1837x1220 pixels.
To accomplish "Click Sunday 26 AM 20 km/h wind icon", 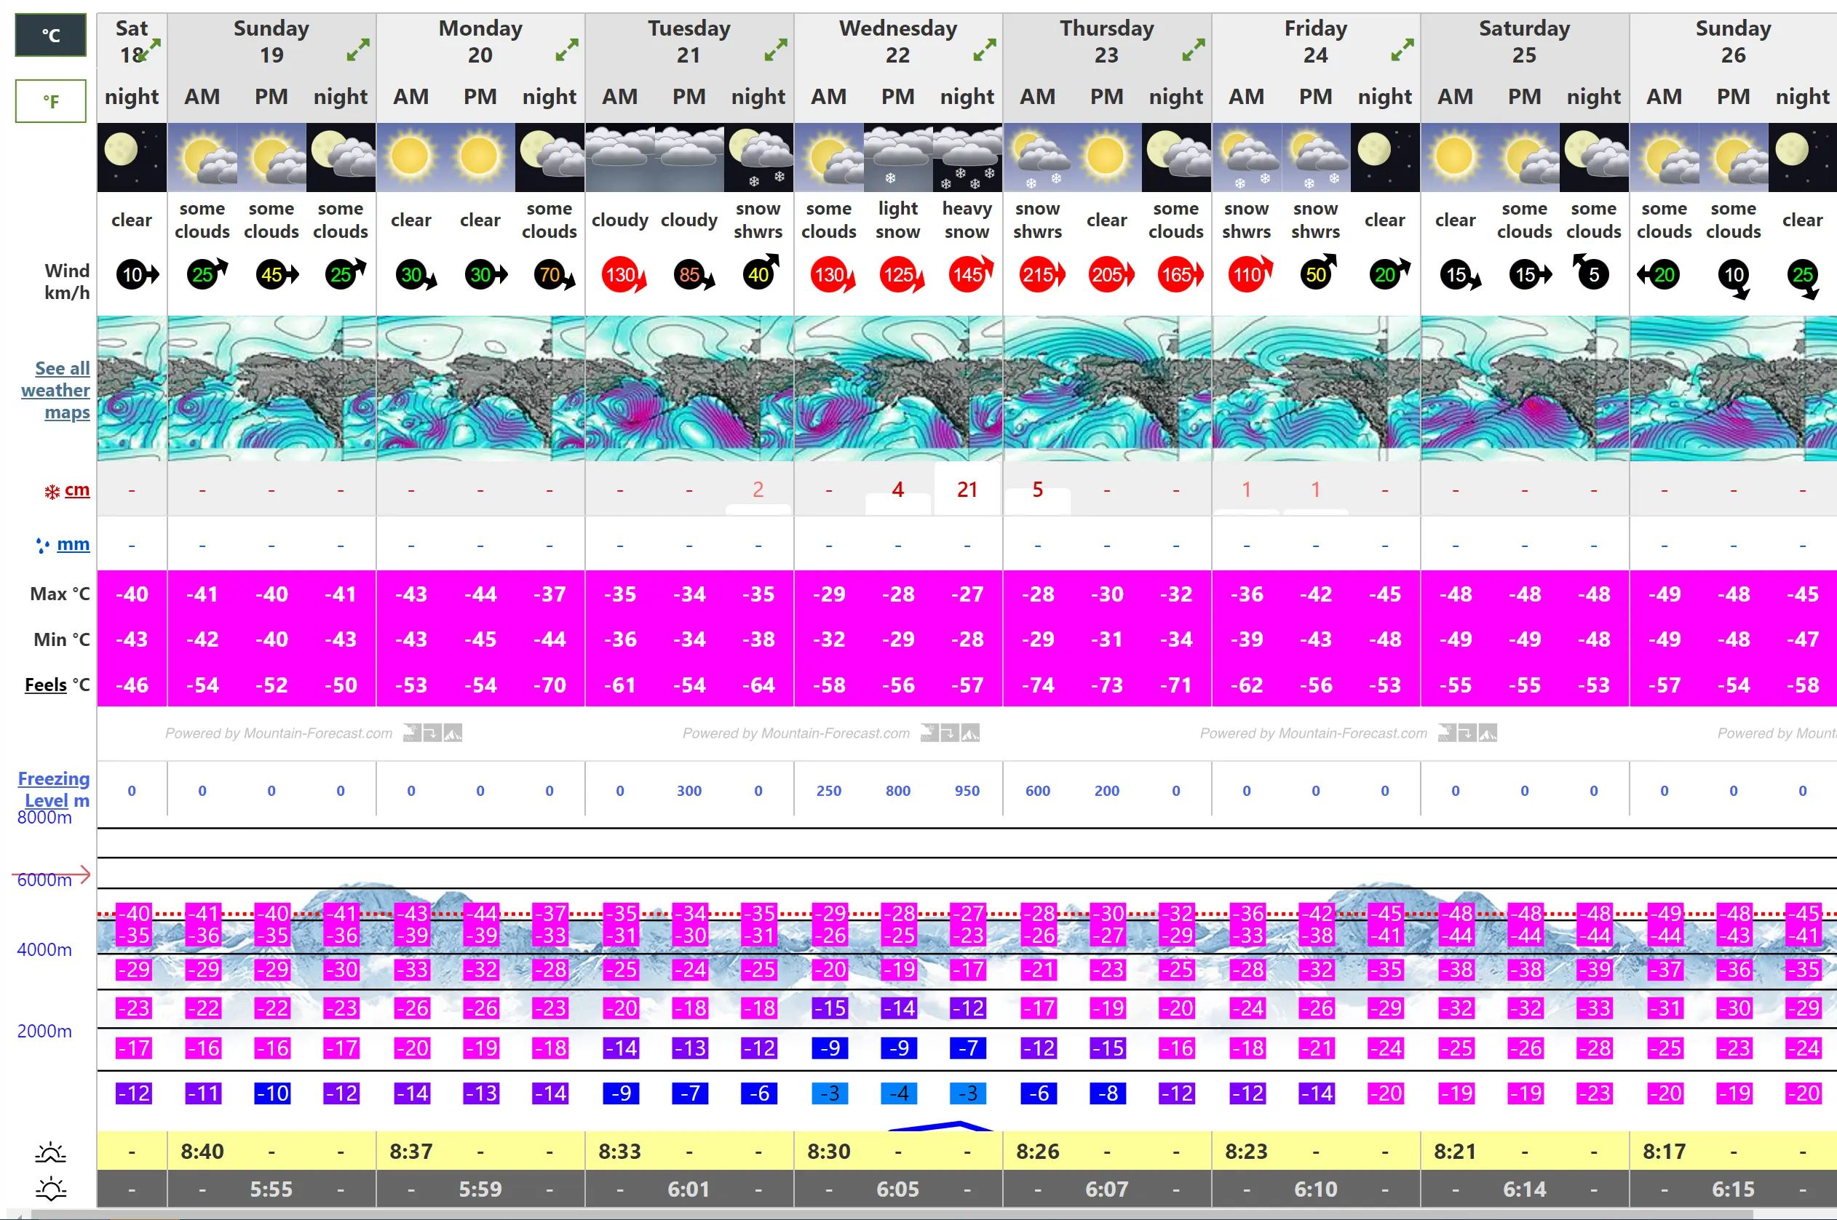I will point(1659,275).
